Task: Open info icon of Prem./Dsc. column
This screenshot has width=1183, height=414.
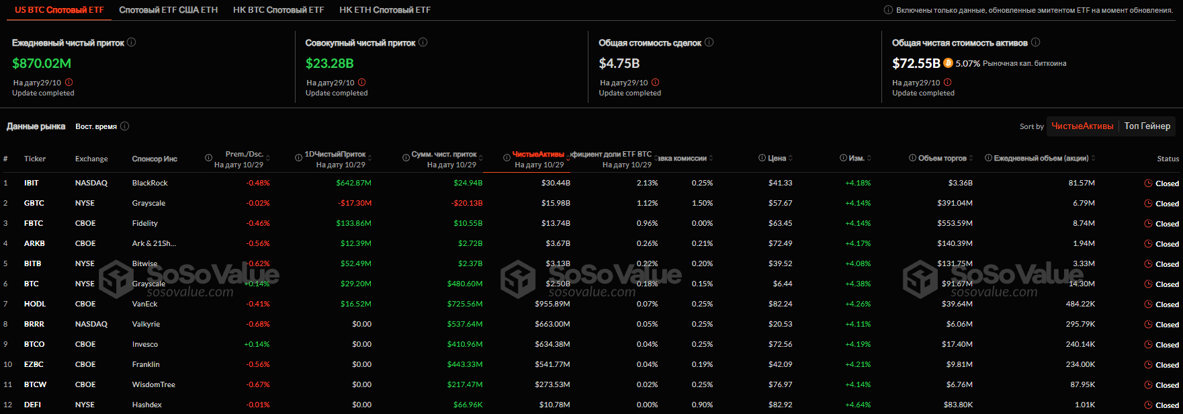Action: click(x=208, y=158)
